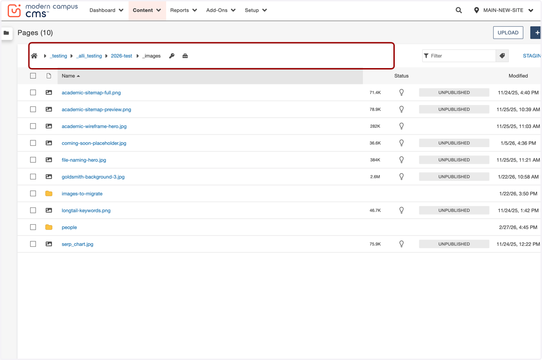Click the Modified column header
The image size is (542, 360).
518,76
